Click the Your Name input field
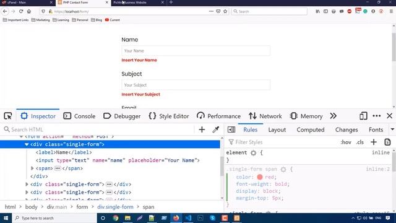Image resolution: width=396 pixels, height=223 pixels. [196, 51]
